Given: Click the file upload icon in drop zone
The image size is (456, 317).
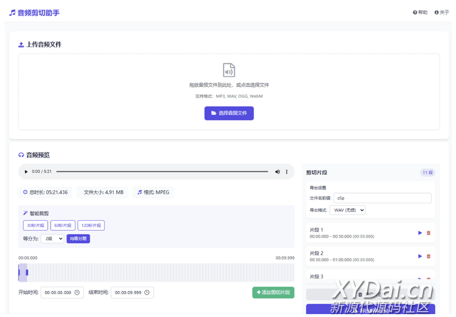Looking at the screenshot, I should click(229, 70).
